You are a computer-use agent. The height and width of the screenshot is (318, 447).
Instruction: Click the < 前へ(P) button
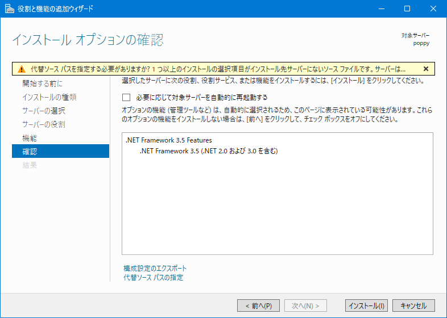pos(258,306)
